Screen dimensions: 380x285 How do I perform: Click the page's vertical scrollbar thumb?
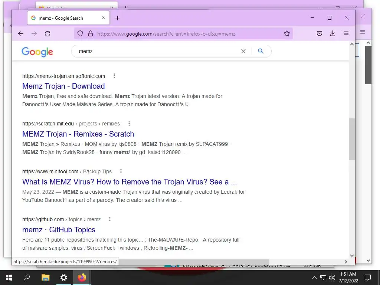click(352, 139)
